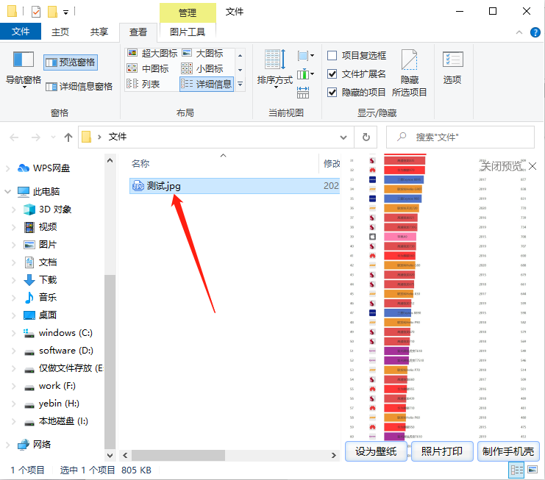545x480 pixels.
Task: Expand the work (F:) drive node
Action: click(14, 386)
